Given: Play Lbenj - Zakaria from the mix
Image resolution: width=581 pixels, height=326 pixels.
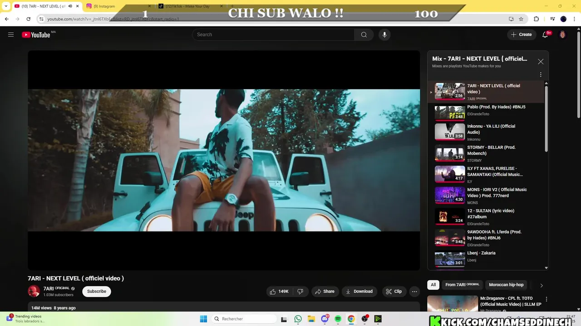Looking at the screenshot, I should coord(485,259).
